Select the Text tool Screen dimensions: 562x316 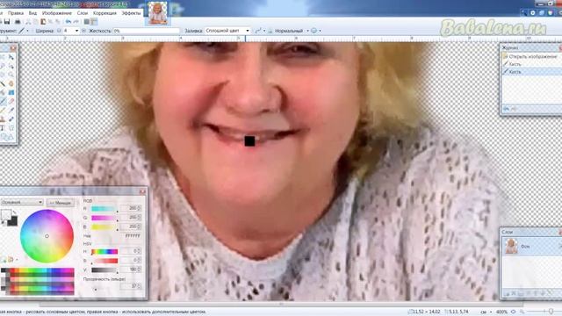click(3, 128)
